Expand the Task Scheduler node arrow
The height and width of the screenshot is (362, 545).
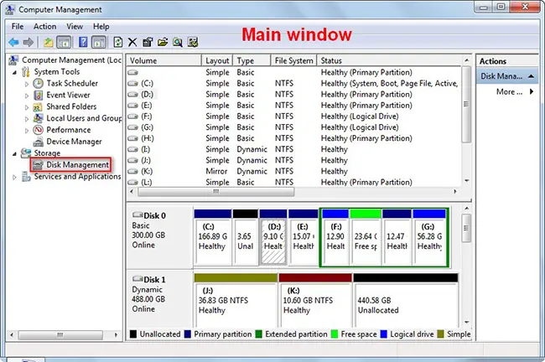click(27, 84)
